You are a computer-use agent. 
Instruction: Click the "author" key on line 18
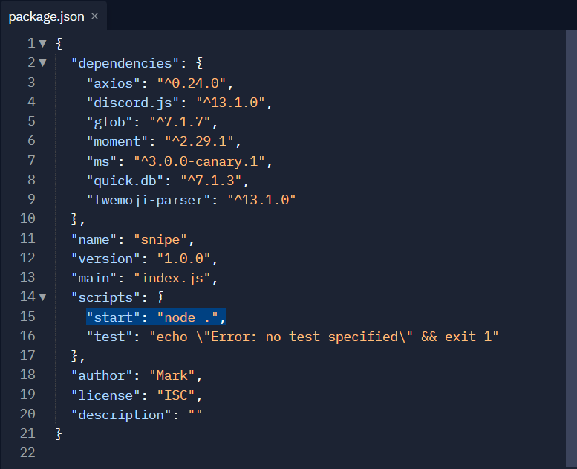(102, 376)
